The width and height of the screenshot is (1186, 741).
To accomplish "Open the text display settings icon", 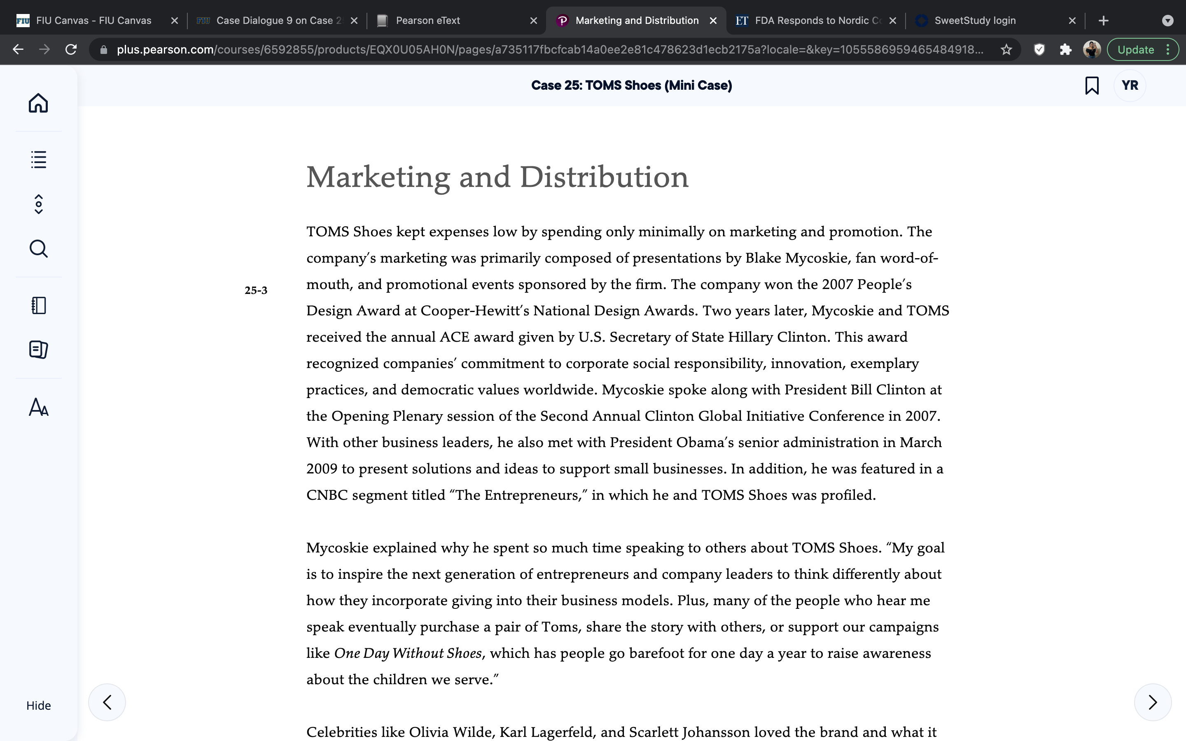I will [x=38, y=407].
